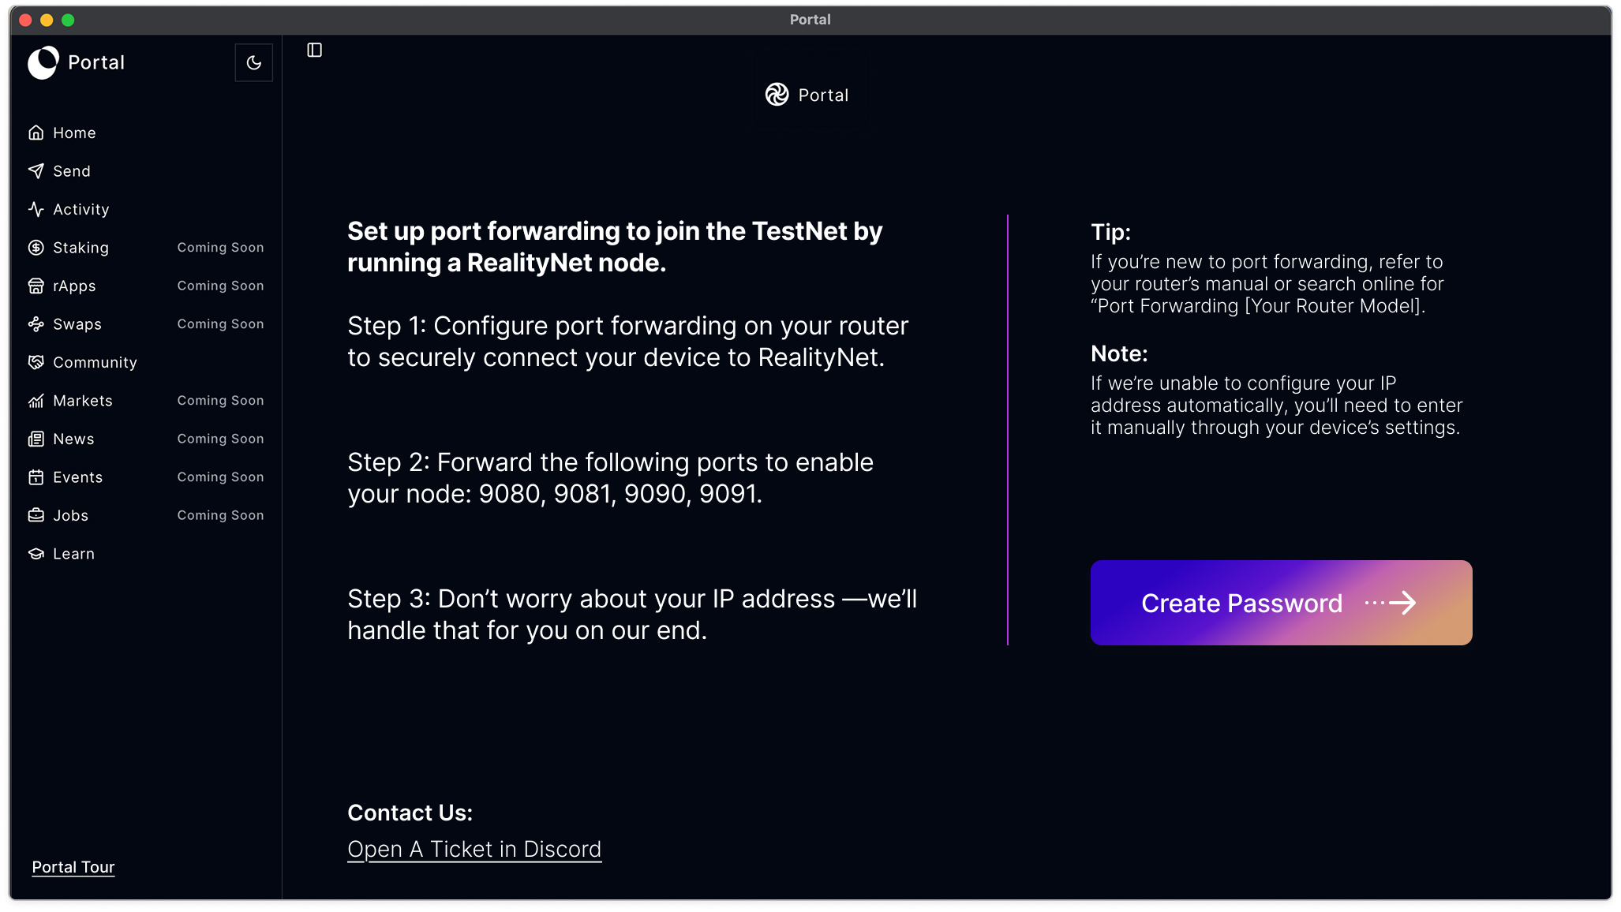Toggle dark mode with the moon icon

click(x=253, y=62)
